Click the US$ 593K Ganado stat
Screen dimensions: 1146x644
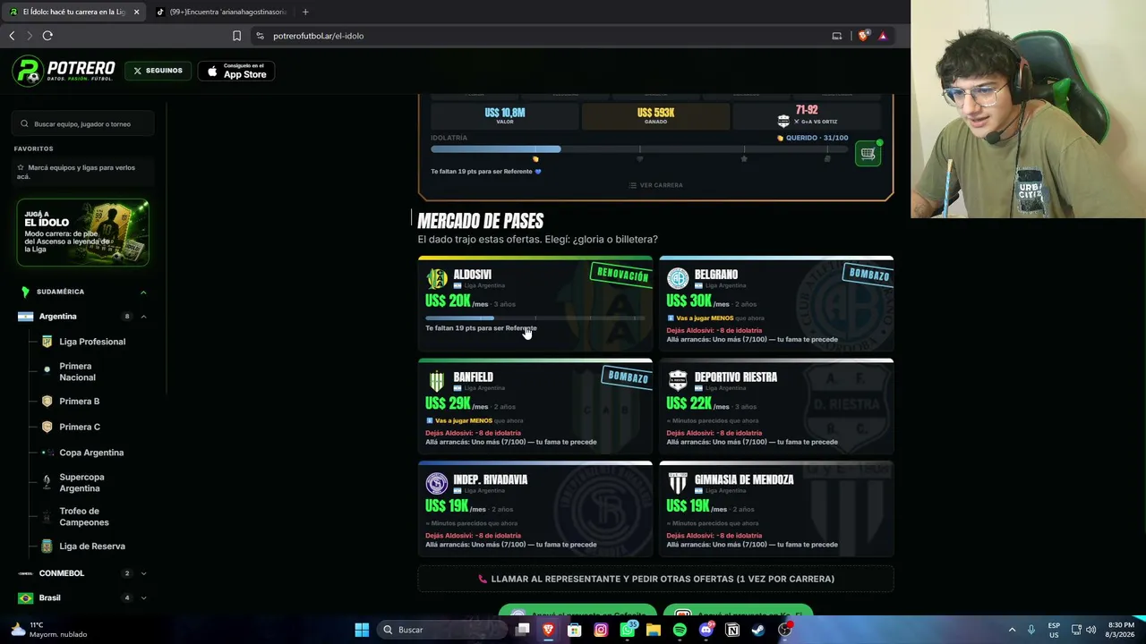click(x=655, y=115)
